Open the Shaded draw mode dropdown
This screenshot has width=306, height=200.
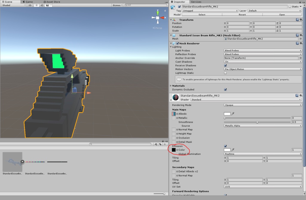coord(14,5)
